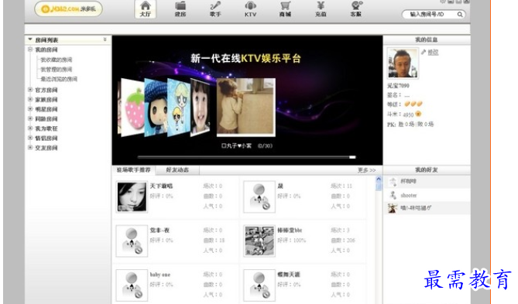Image resolution: width=518 pixels, height=304 pixels.
Task: Click the 我的房间 tree label
Action: click(x=46, y=50)
